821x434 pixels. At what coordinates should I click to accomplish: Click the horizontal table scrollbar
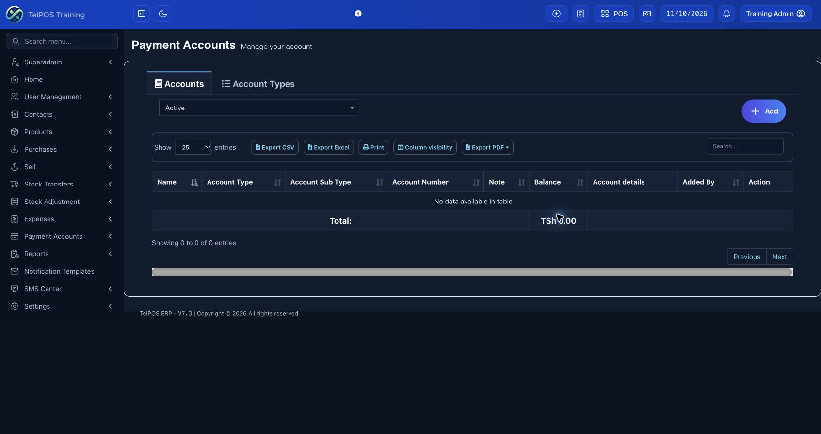pos(472,272)
